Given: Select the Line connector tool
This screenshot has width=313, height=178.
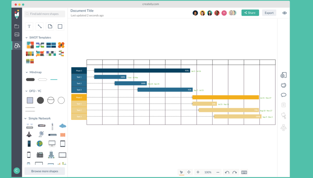Looking at the screenshot, I should (39, 26).
